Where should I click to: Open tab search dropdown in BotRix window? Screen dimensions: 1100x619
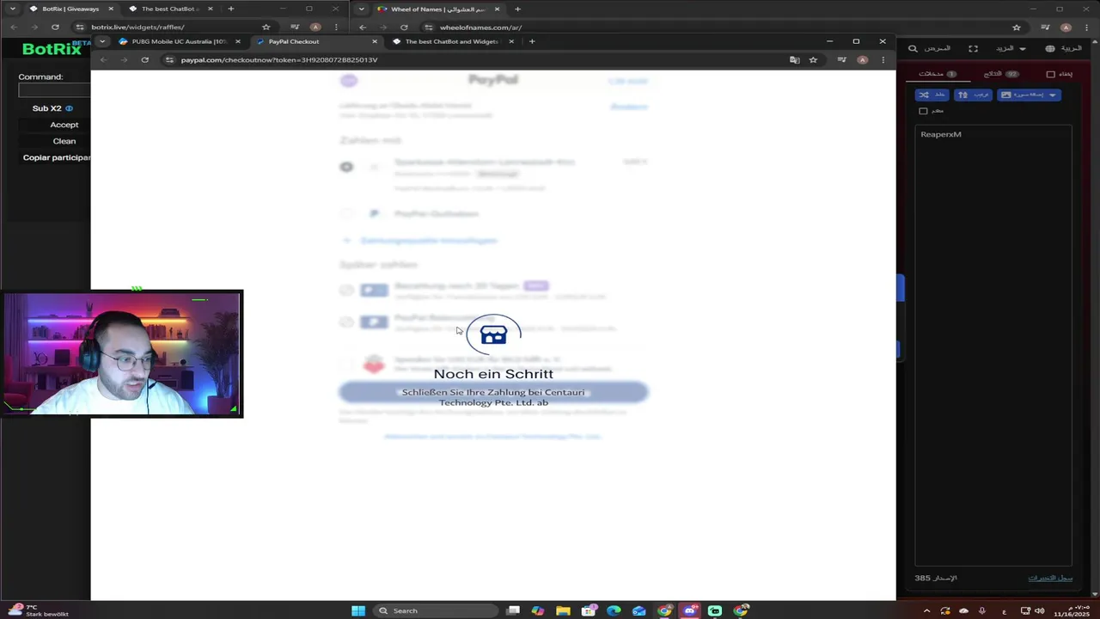tap(12, 9)
